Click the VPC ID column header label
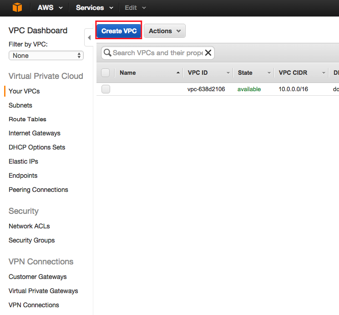This screenshot has width=339, height=315. click(x=197, y=73)
